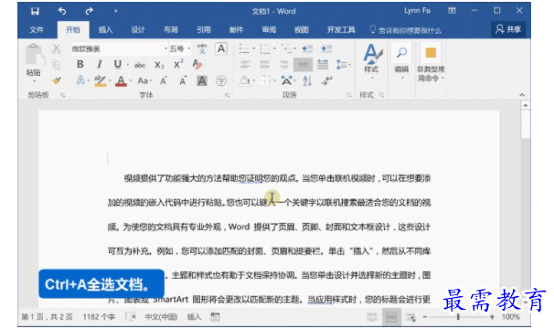The width and height of the screenshot is (554, 329).
Task: Click the 粘贴 paste button
Action: [34, 64]
